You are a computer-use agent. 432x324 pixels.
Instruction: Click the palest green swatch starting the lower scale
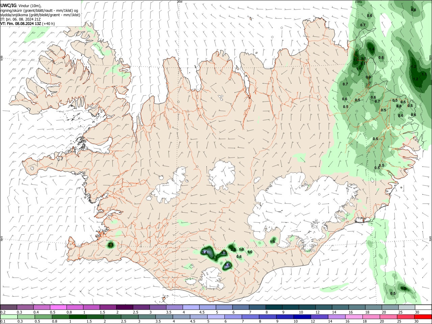point(8,317)
